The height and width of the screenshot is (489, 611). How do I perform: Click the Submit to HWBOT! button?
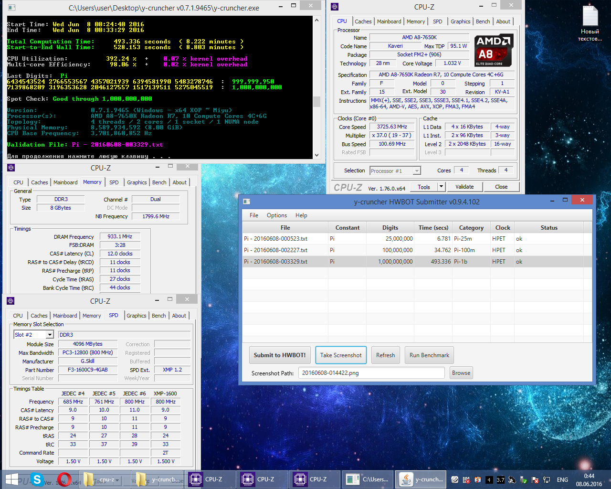point(280,355)
